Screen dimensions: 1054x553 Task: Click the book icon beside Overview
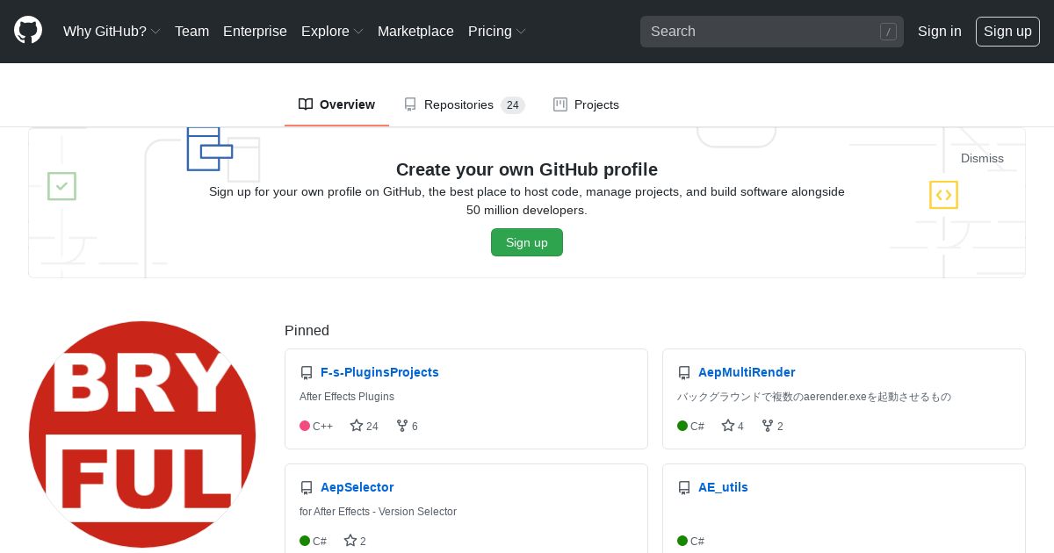point(306,104)
